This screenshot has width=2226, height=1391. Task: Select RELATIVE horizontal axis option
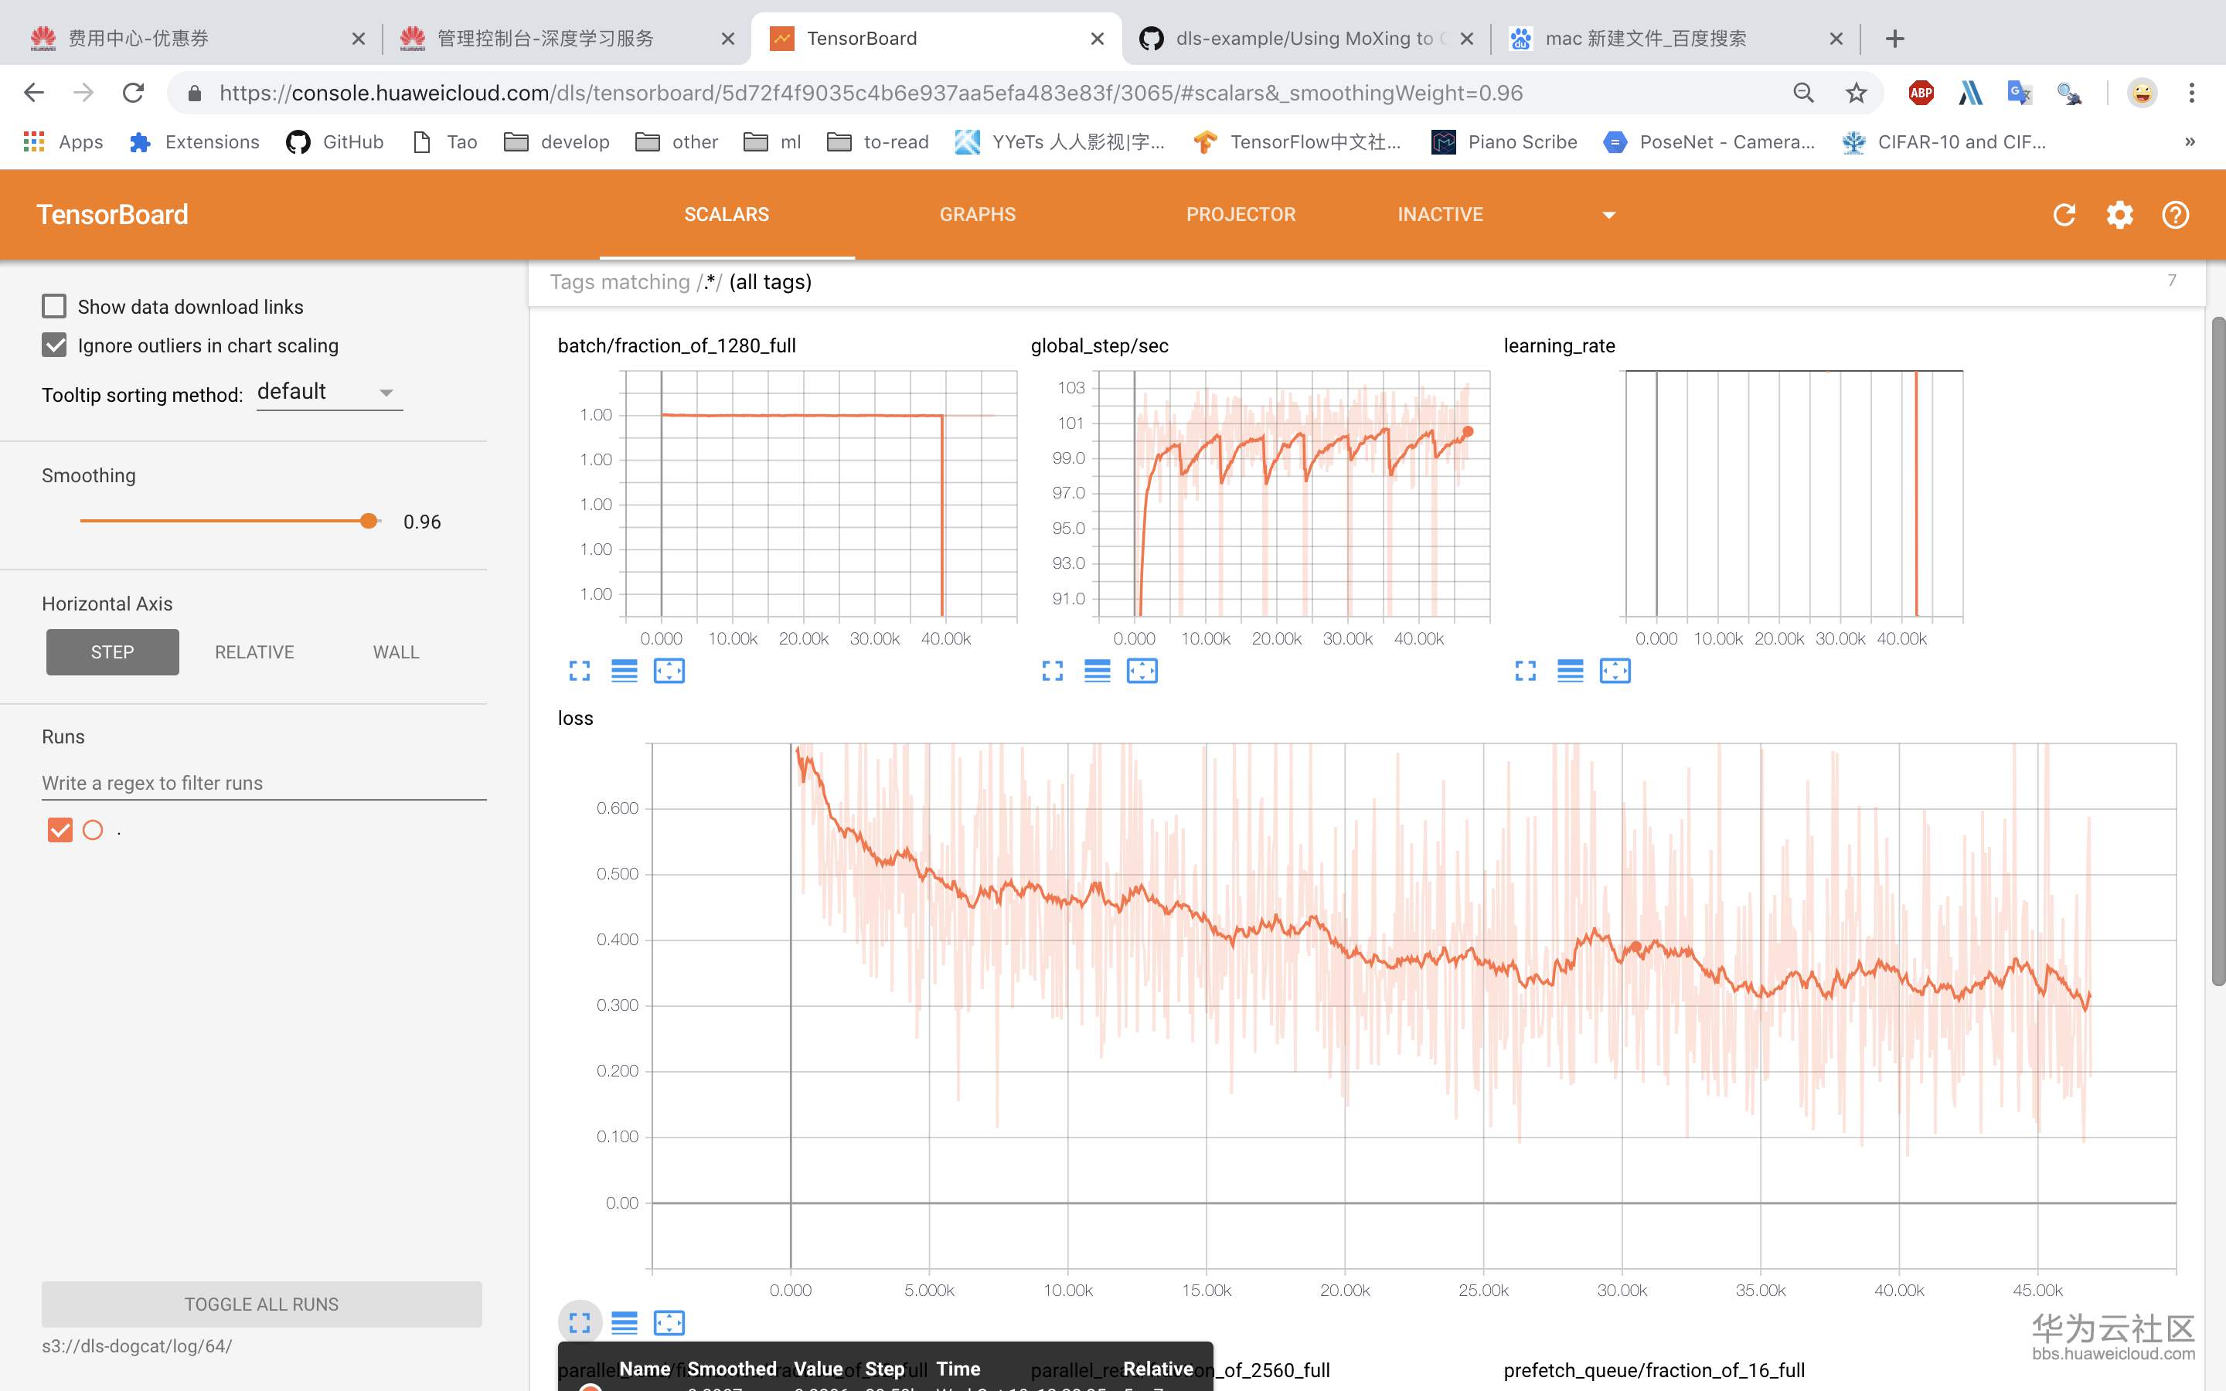pos(254,652)
